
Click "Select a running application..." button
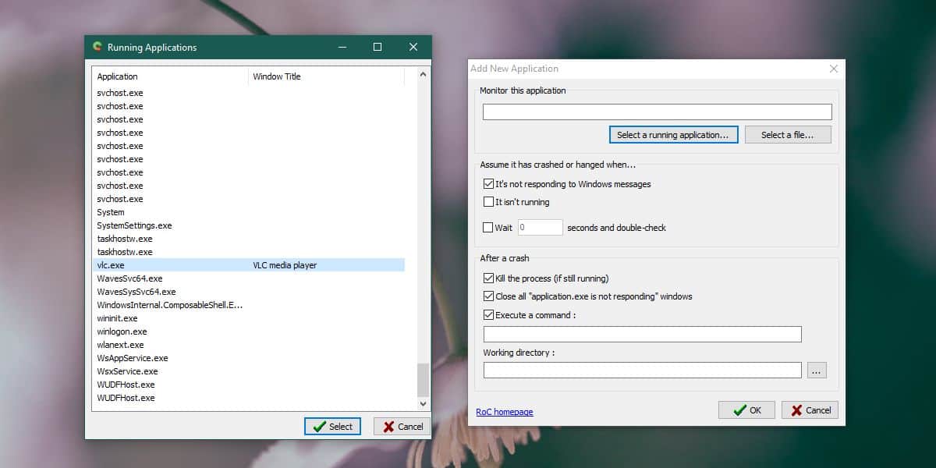coord(673,135)
